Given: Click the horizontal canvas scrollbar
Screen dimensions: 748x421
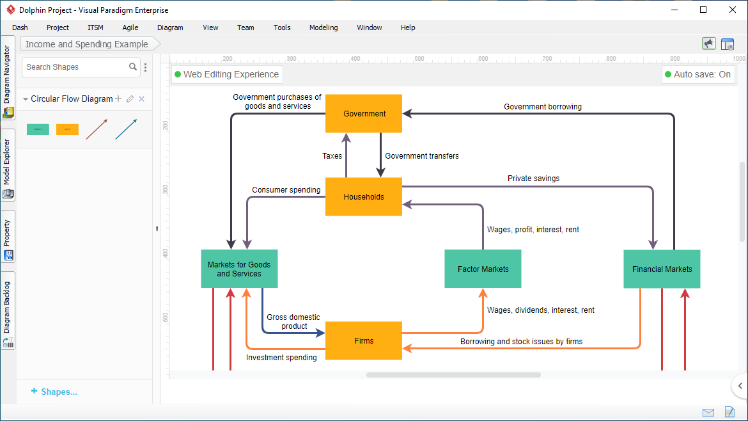Looking at the screenshot, I should click(453, 375).
